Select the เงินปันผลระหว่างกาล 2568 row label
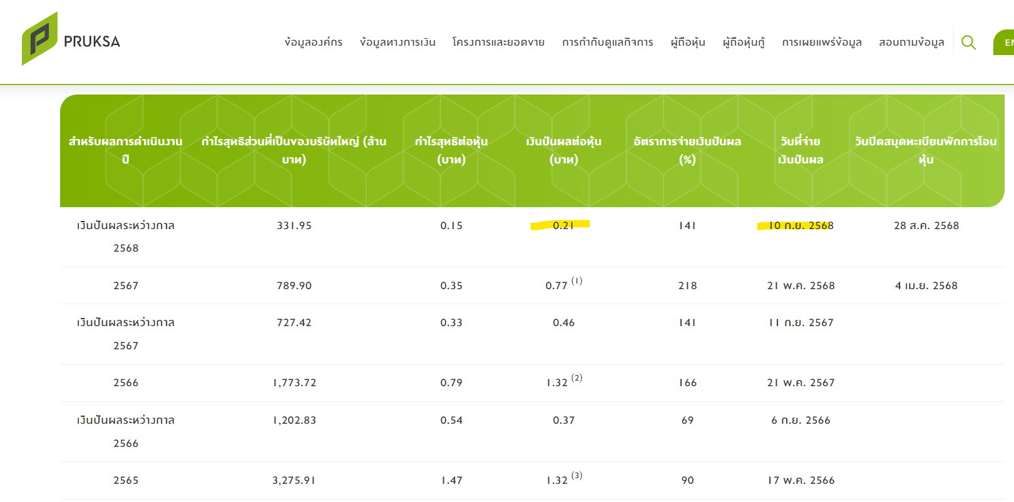The image size is (1014, 502). tap(126, 237)
